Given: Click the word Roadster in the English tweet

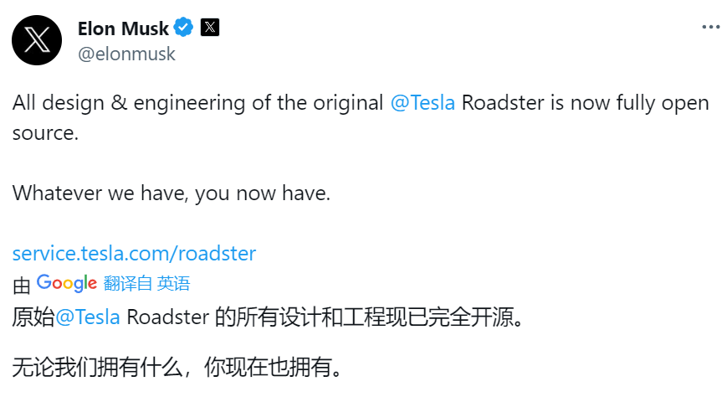Looking at the screenshot, I should (503, 102).
